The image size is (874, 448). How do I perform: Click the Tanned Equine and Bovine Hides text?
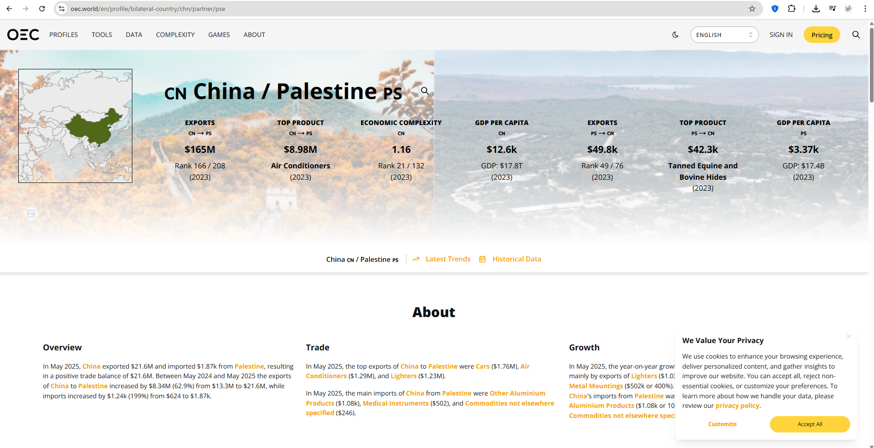pyautogui.click(x=703, y=172)
